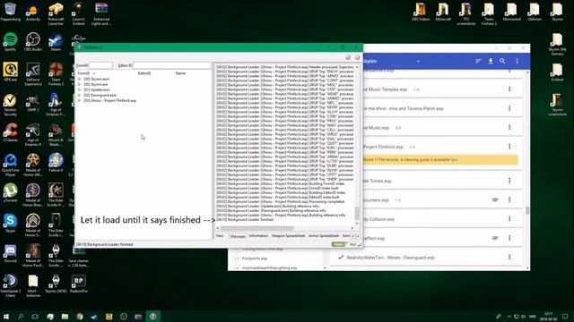Image resolution: width=574 pixels, height=322 pixels.
Task: Click the messages log vertical scrollbar thumb
Action: pos(357,213)
